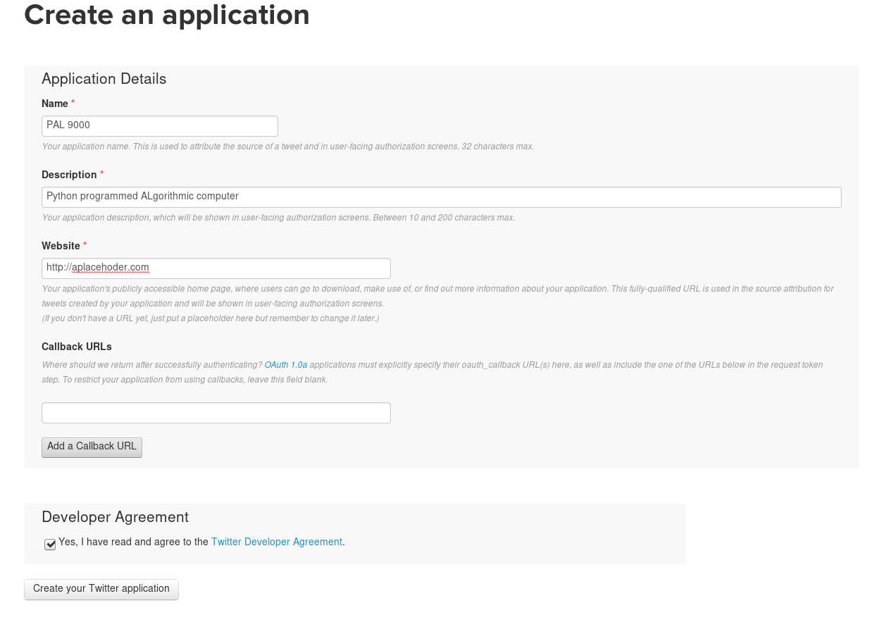Viewport: 872px width, 627px height.
Task: Click the Website URL input field
Action: (216, 268)
